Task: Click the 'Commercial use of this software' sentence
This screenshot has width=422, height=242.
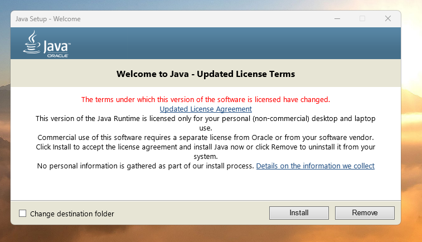Action: [206, 138]
